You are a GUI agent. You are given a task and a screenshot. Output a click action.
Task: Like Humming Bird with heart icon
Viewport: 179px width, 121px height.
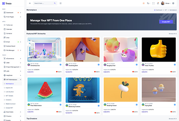pyautogui.click(x=95, y=72)
